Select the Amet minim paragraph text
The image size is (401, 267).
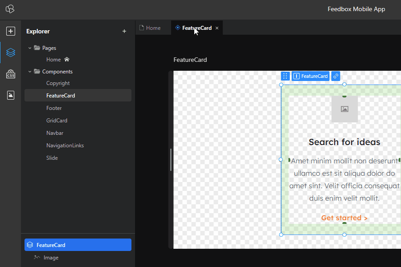[344, 180]
